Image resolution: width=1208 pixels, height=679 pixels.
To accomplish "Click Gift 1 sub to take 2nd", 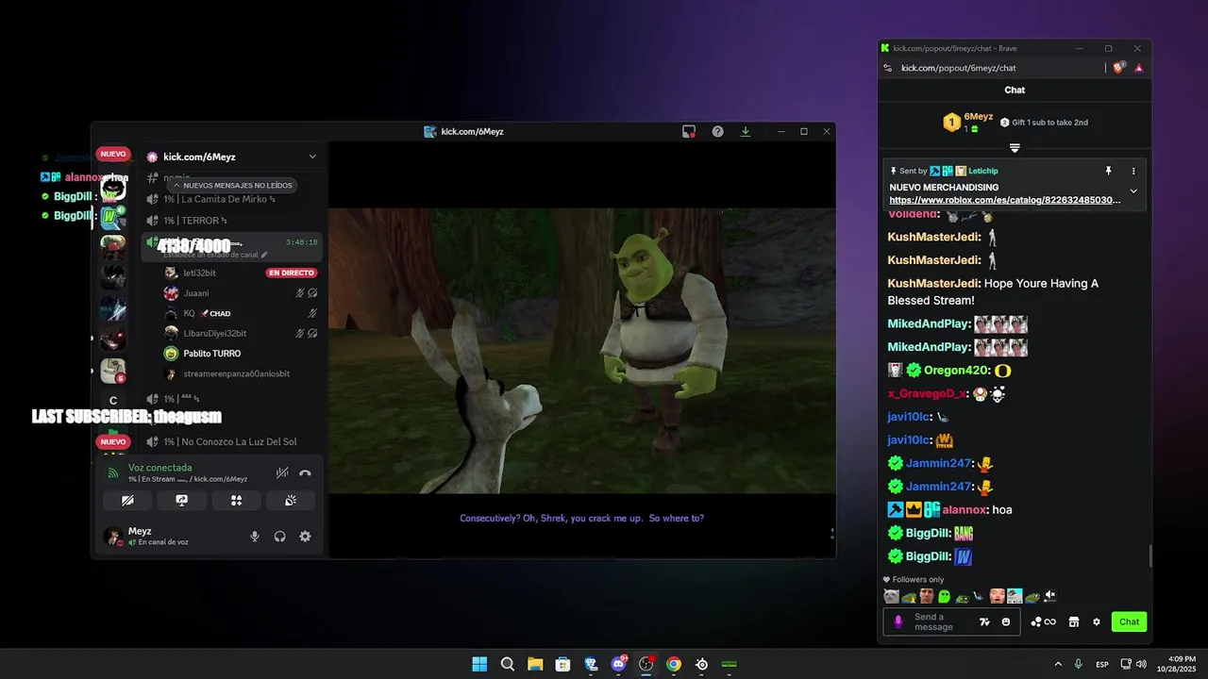I will tap(1044, 123).
